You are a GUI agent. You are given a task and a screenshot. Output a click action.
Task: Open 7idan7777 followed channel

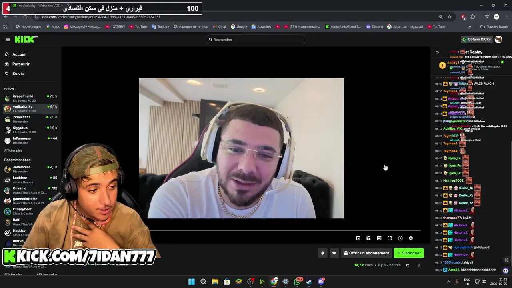pyautogui.click(x=30, y=119)
